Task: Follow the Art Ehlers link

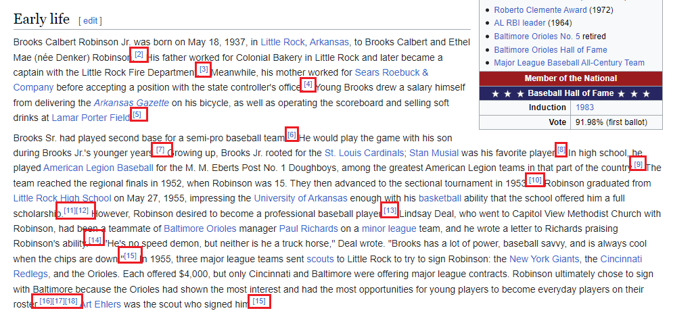Action: [x=101, y=305]
